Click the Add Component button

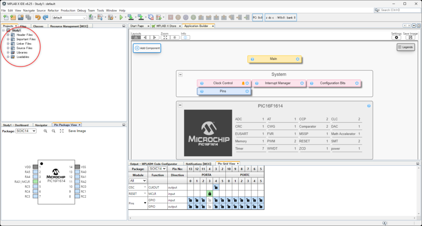tap(147, 48)
